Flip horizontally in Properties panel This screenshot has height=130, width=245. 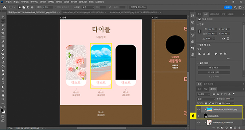(x=223, y=39)
